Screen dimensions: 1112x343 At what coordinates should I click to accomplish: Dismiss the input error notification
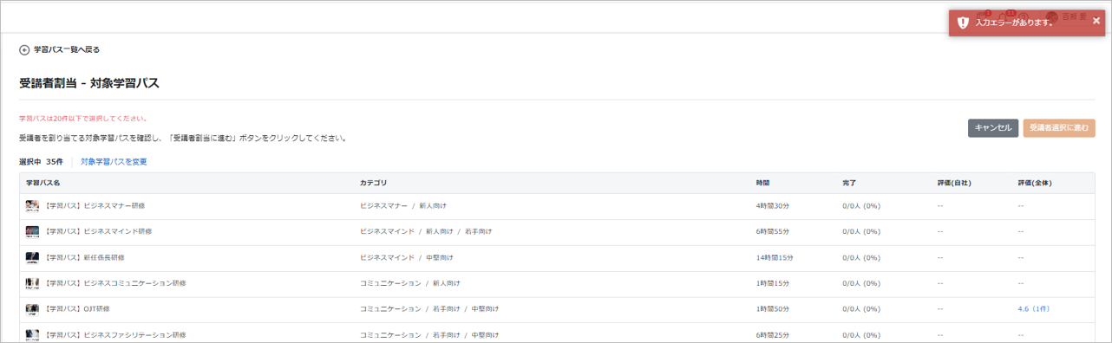[1096, 21]
